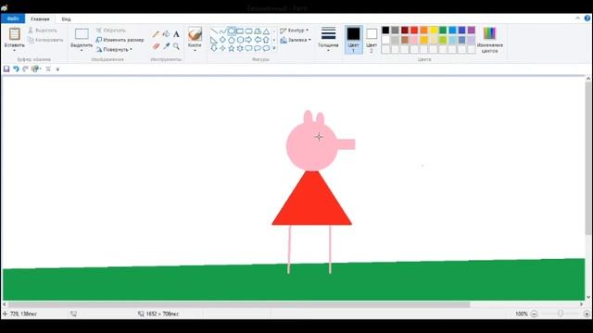Select the Eraser tool
This screenshot has width=593, height=333.
point(156,46)
